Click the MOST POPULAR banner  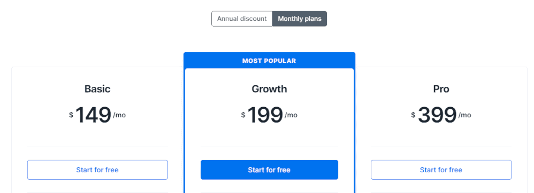point(269,61)
